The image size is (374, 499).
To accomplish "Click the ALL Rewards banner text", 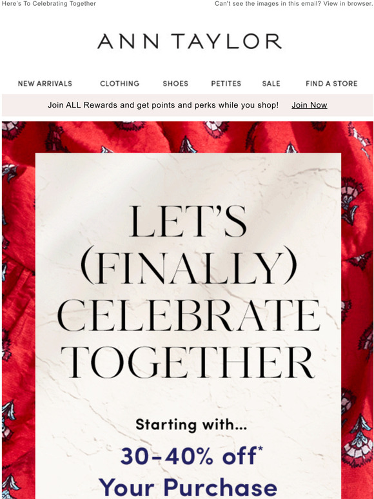I will [x=163, y=105].
